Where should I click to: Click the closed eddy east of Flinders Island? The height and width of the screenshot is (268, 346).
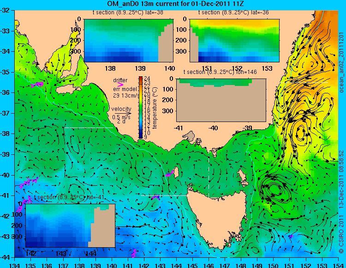275,189
